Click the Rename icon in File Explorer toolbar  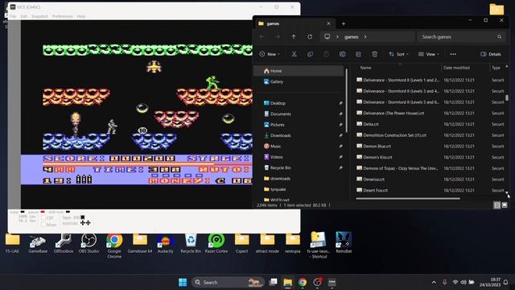coord(342,54)
